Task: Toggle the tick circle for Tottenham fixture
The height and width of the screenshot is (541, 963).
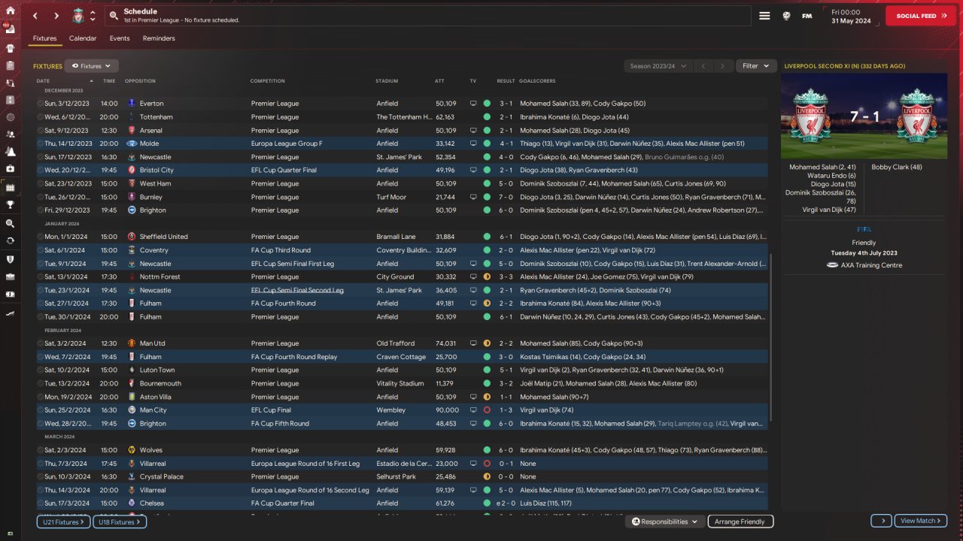Action: 40,117
